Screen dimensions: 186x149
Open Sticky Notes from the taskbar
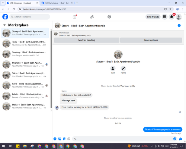coord(18,146)
